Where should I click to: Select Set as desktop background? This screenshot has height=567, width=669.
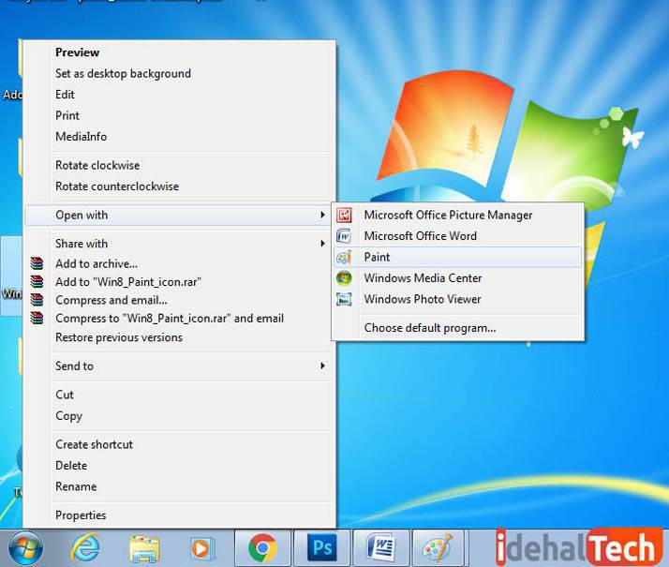(x=179, y=73)
